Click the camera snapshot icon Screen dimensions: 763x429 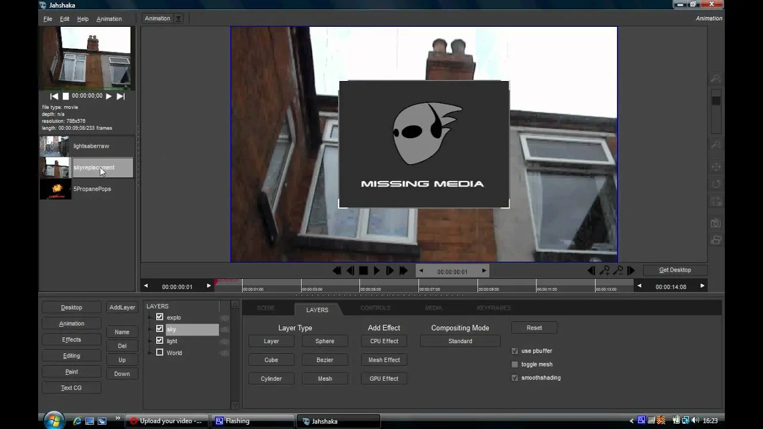pyautogui.click(x=716, y=223)
